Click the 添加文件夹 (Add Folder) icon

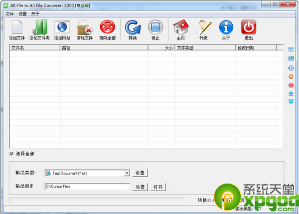(39, 28)
